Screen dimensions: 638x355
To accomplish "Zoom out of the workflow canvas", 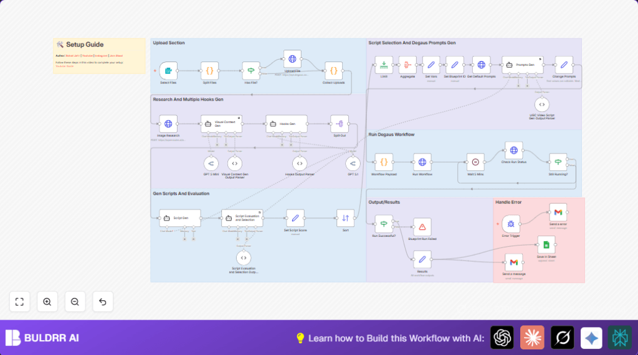I will click(x=75, y=302).
